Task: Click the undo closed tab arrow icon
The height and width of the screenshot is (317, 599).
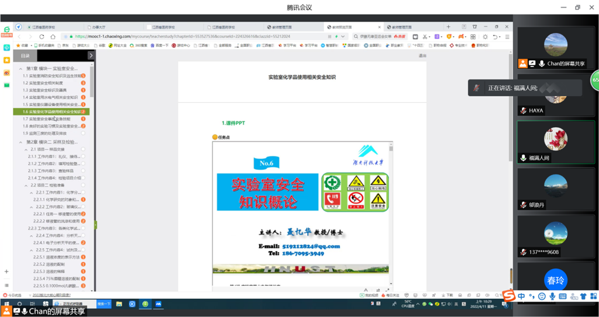Action: (x=495, y=37)
